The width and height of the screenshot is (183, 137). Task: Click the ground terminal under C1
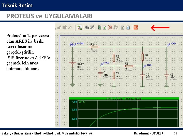click(x=100, y=85)
